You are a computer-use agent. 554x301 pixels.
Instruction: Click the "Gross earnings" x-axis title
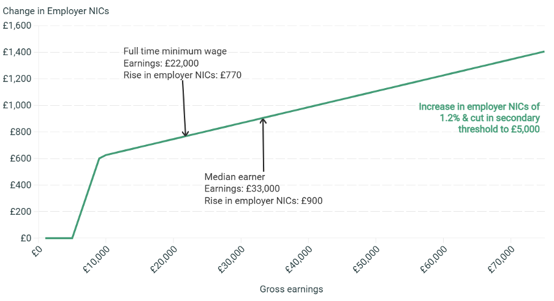pyautogui.click(x=291, y=289)
